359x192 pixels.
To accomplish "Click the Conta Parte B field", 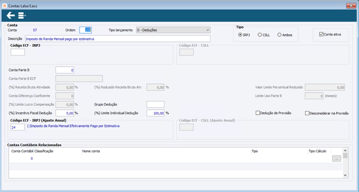I will pos(65,70).
